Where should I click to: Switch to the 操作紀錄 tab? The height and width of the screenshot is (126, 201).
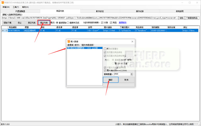[x=140, y=11]
